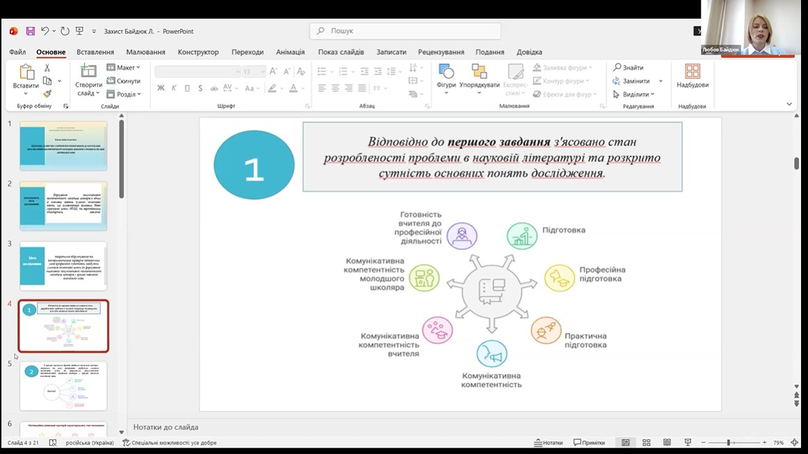
Task: Click the Save icon in title bar
Action: [x=30, y=31]
